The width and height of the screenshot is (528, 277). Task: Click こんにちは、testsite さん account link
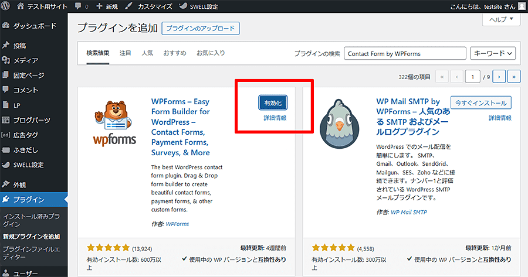pyautogui.click(x=483, y=6)
